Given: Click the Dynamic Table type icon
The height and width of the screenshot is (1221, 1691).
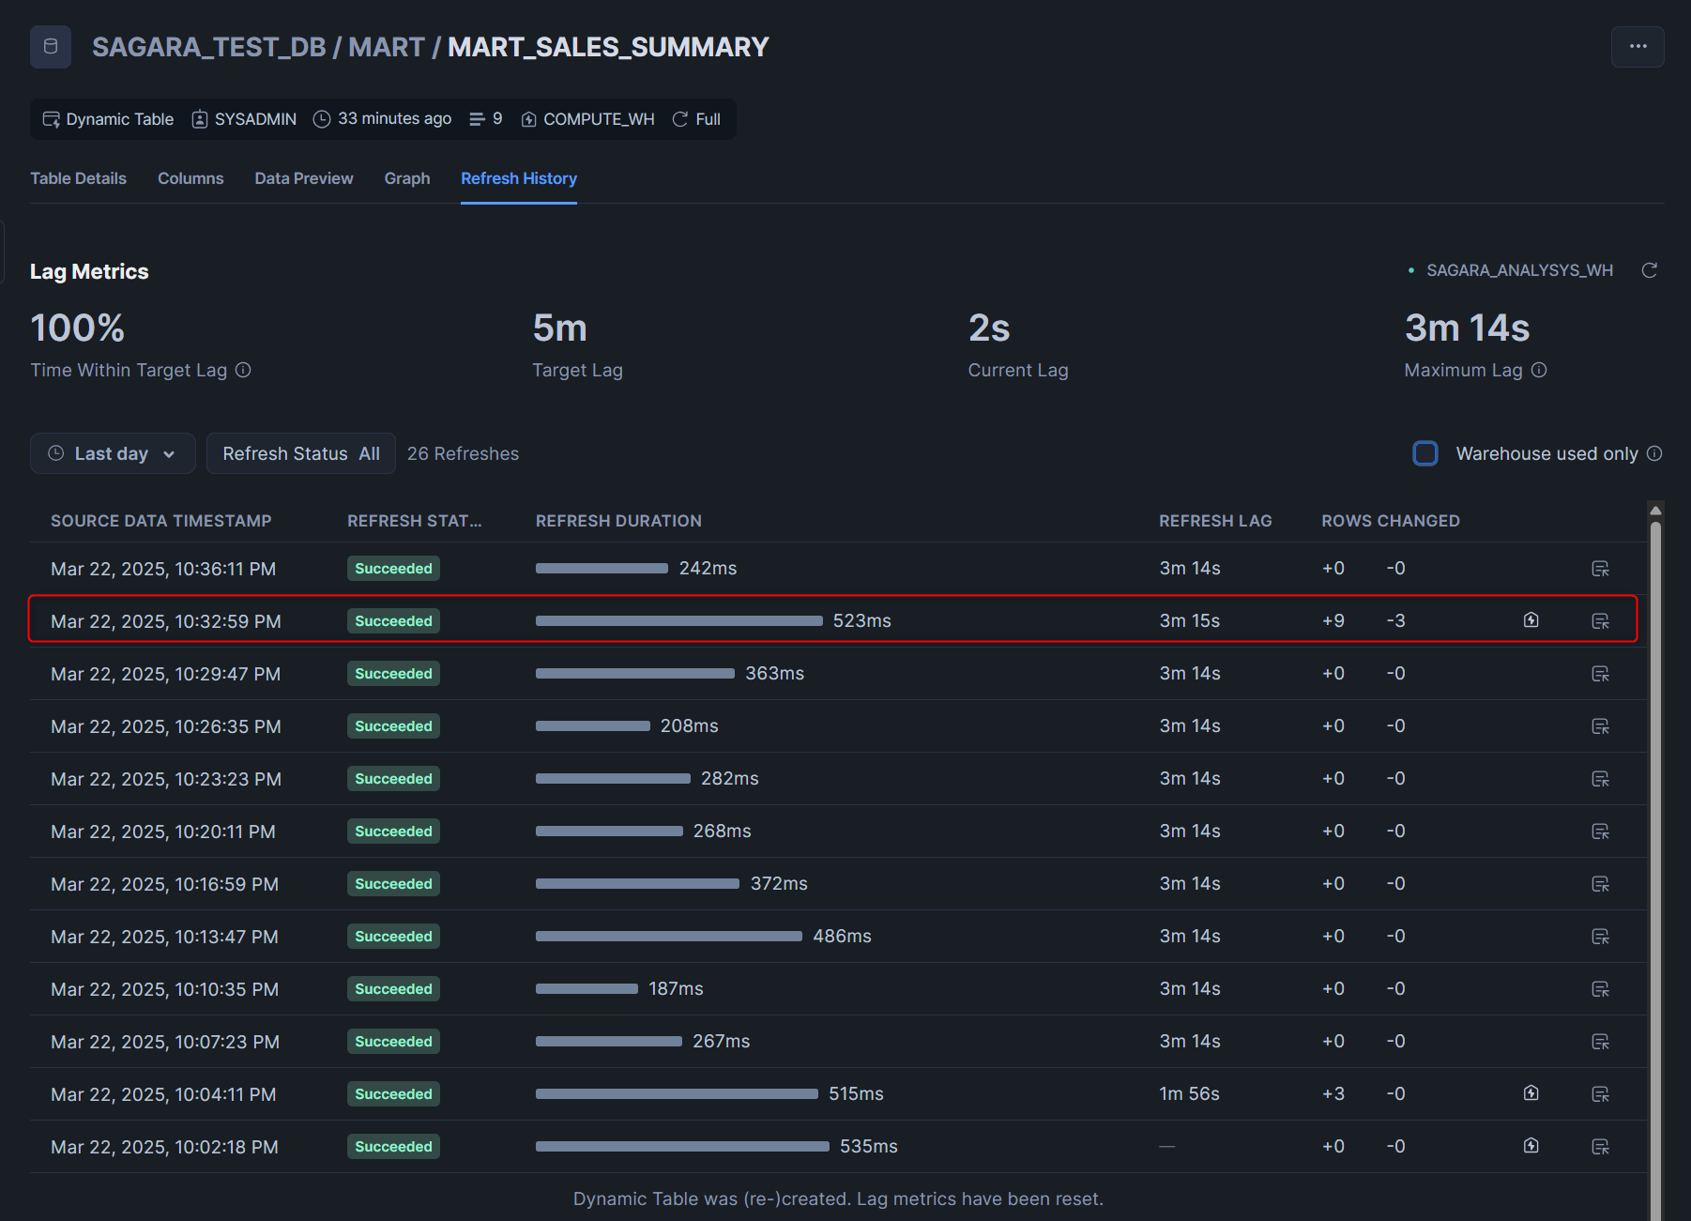Looking at the screenshot, I should coord(52,119).
